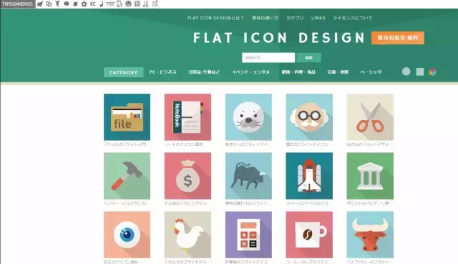
Task: Select the PC・ビジネス category
Action: (163, 72)
